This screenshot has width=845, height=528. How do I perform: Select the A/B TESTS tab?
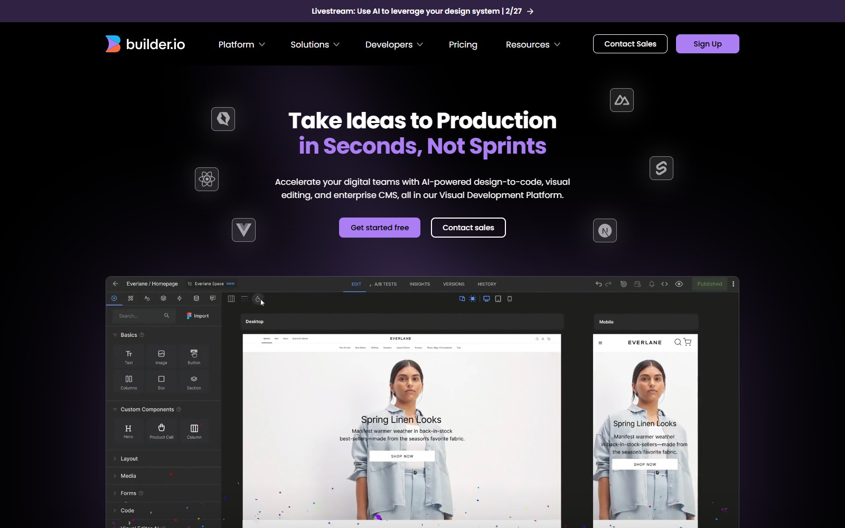pos(386,284)
